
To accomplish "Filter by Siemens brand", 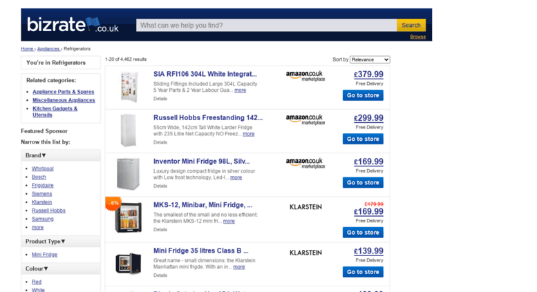I will coord(41,194).
